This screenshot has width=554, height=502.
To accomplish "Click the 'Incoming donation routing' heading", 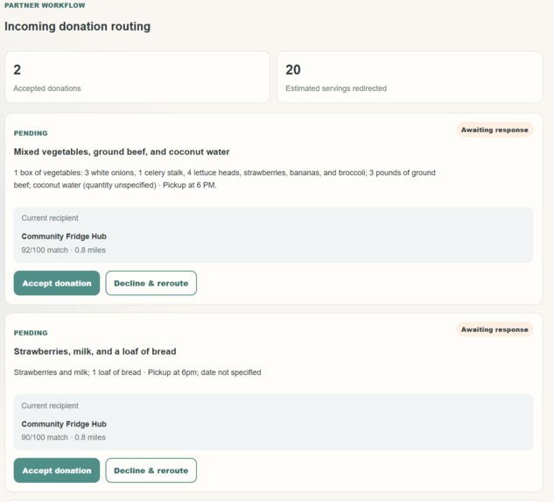I will pyautogui.click(x=77, y=26).
